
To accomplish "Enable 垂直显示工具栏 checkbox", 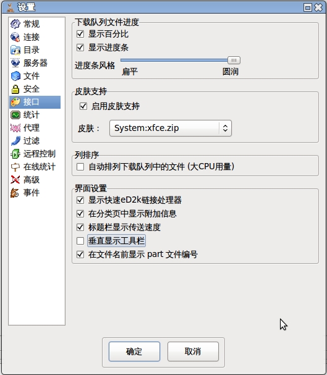I will point(80,241).
